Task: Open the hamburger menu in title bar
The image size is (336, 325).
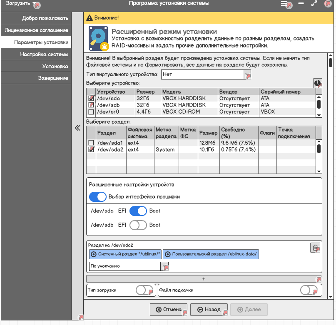Action: pos(284,4)
